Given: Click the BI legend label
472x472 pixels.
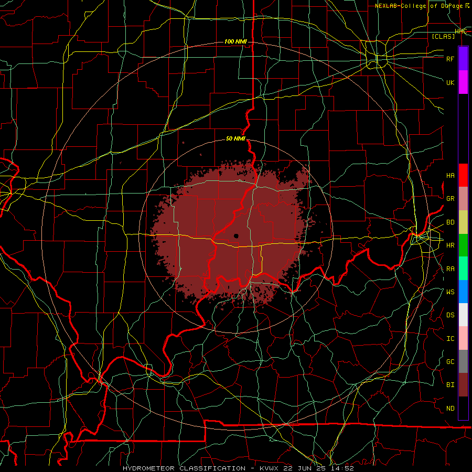Looking at the screenshot, I should (450, 385).
